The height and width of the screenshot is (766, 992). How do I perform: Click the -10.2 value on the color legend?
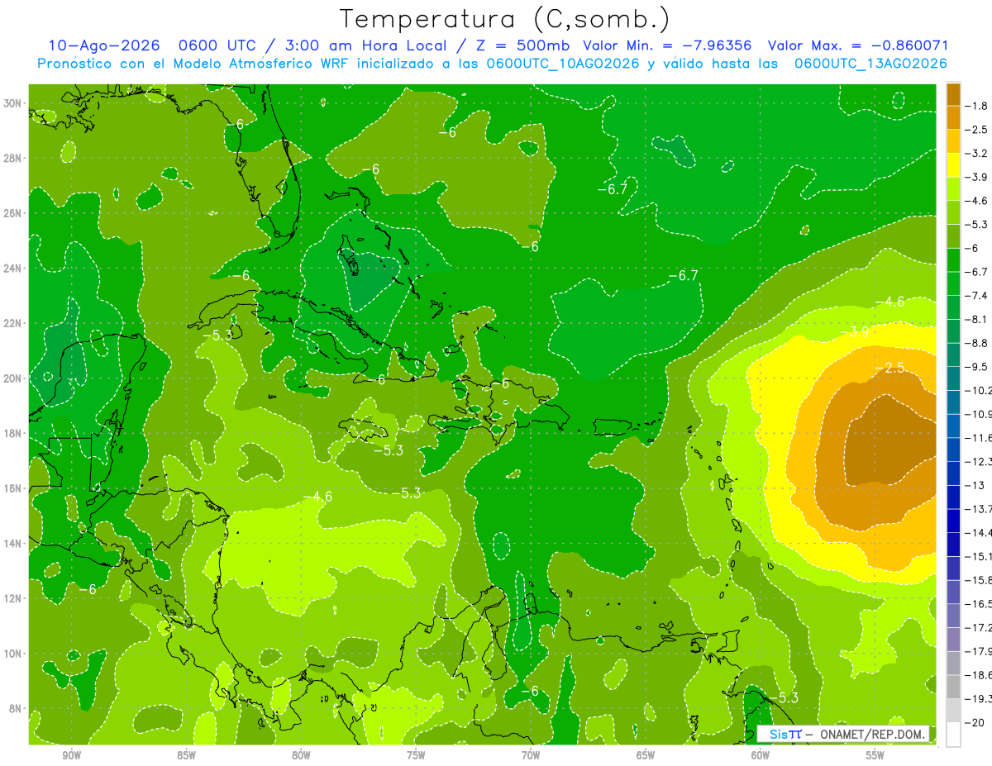tap(980, 390)
